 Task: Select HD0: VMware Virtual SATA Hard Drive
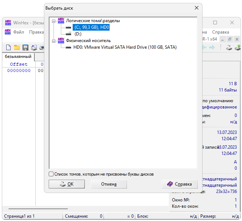tap(125, 47)
